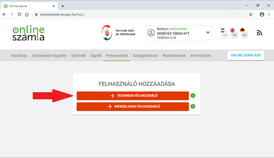This screenshot has width=274, height=158.
Task: Click the online számla logo
Action: click(x=28, y=33)
